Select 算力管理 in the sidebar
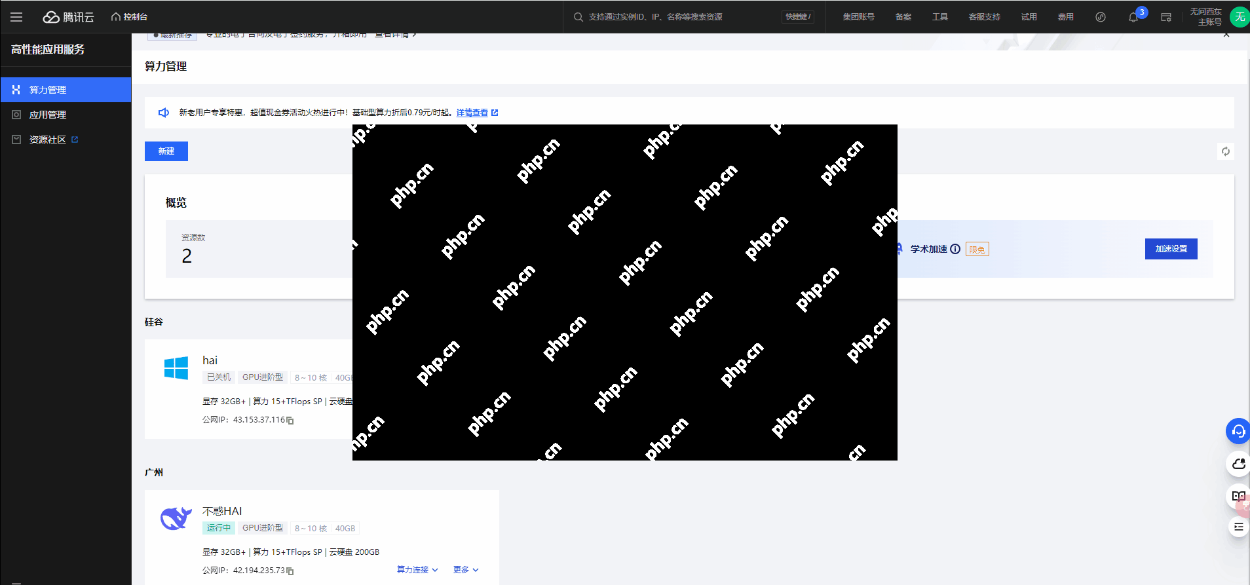The image size is (1250, 585). click(x=66, y=90)
